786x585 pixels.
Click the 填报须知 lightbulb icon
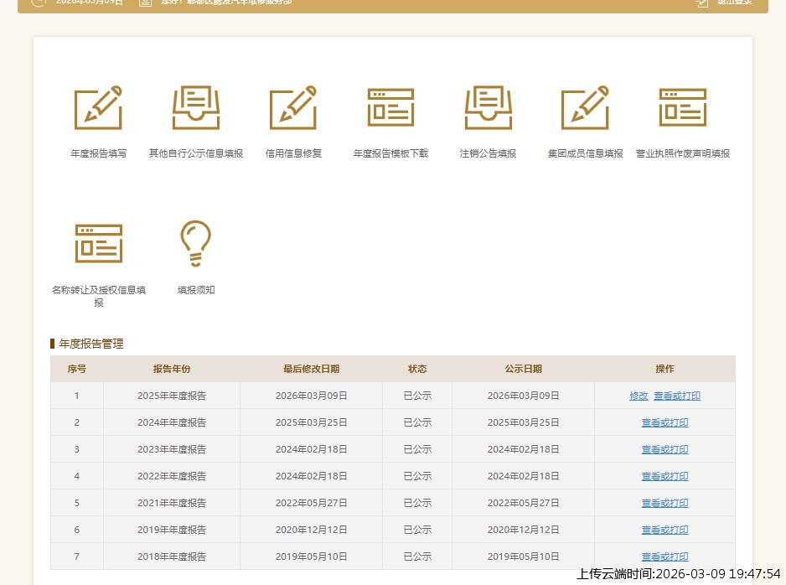(x=196, y=244)
